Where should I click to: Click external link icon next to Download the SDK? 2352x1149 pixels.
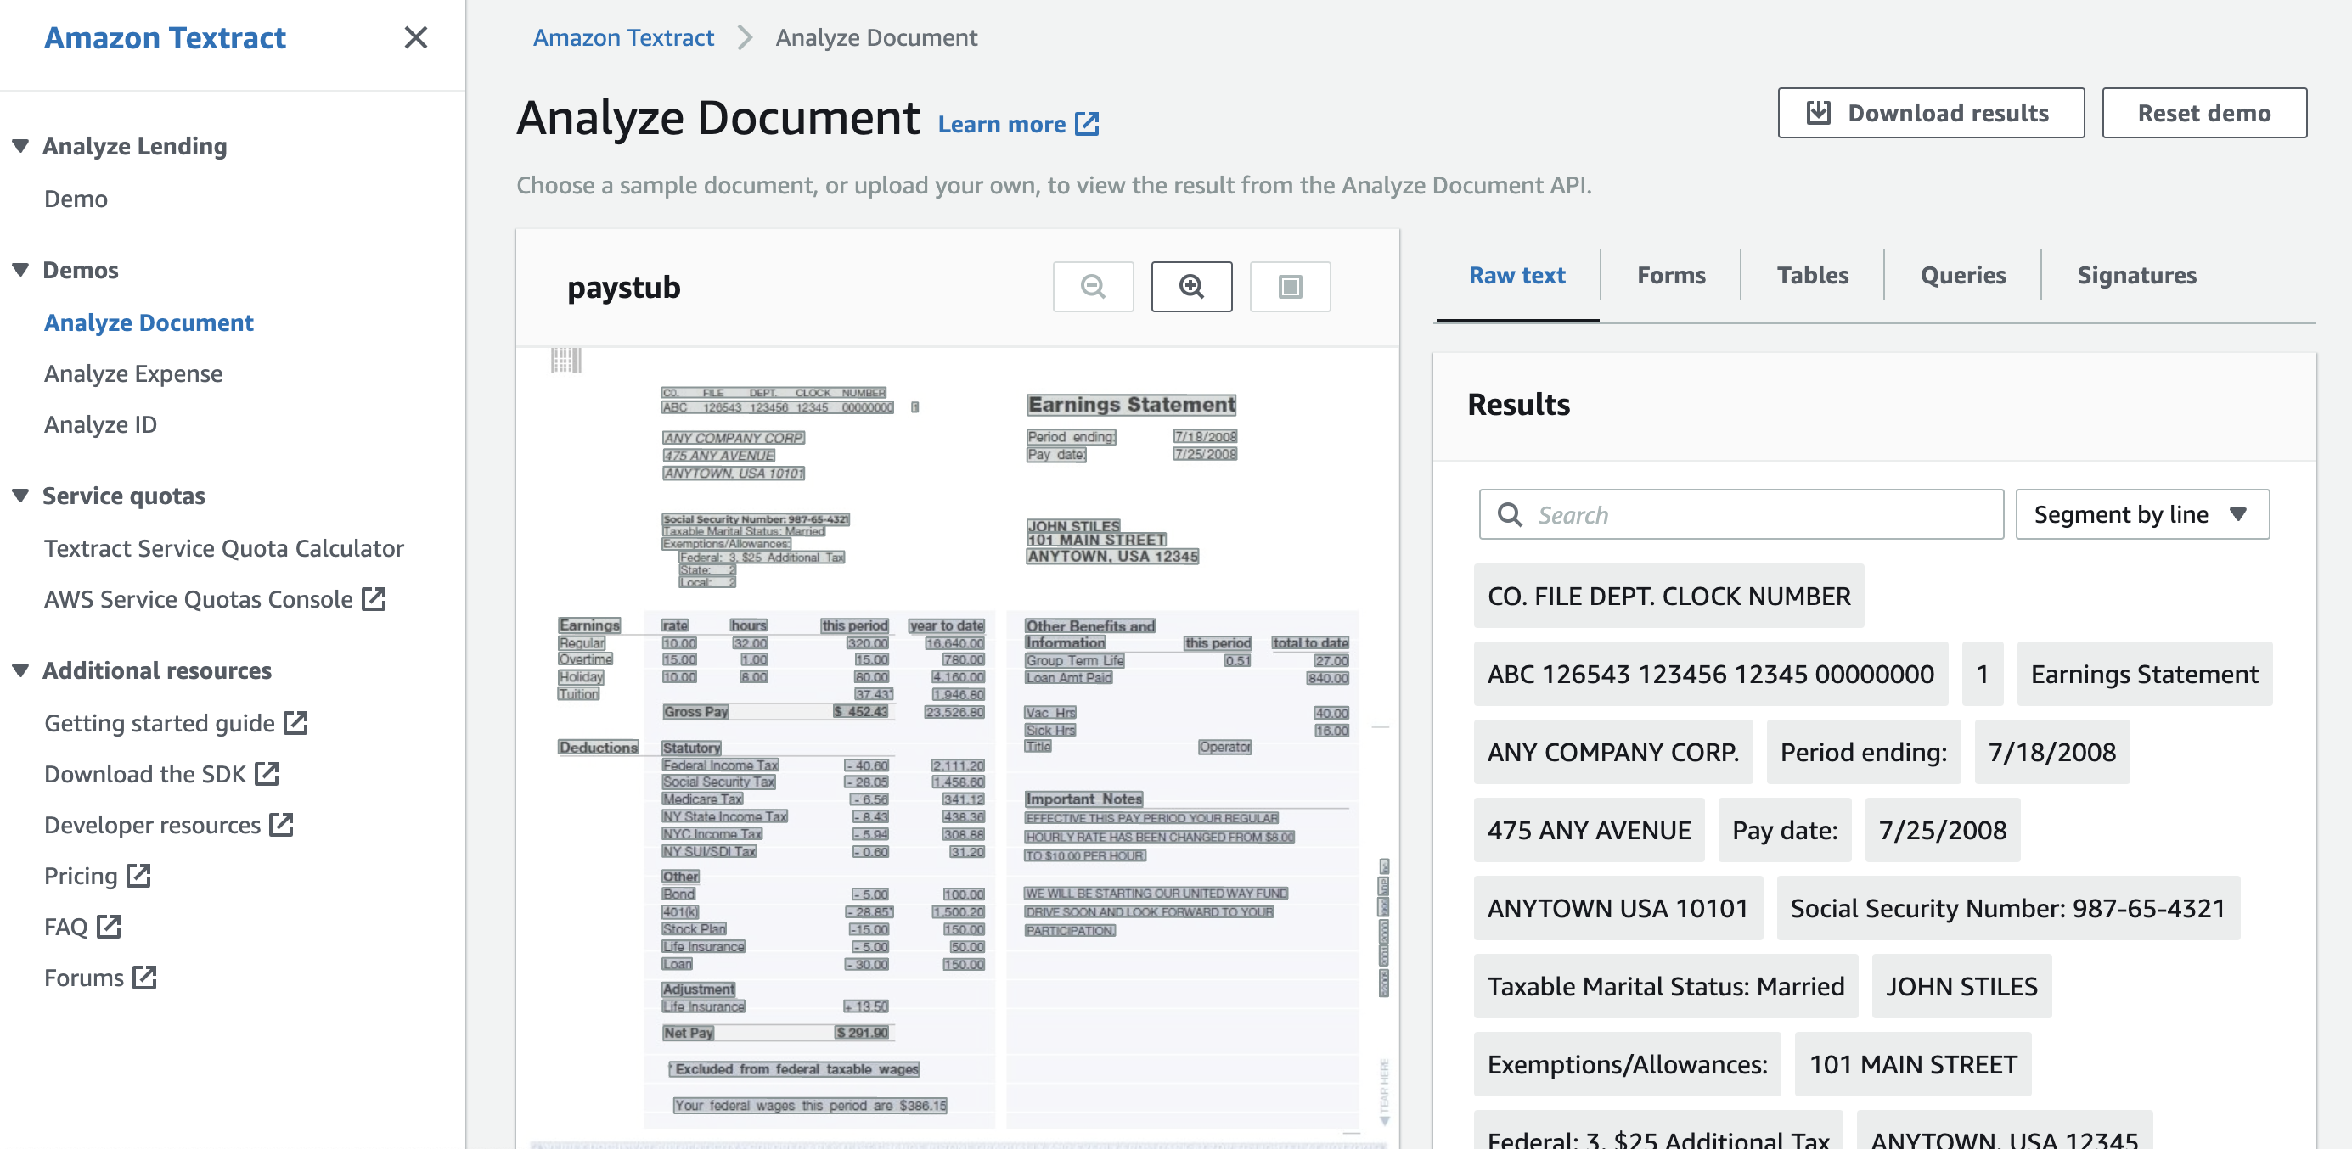[267, 774]
